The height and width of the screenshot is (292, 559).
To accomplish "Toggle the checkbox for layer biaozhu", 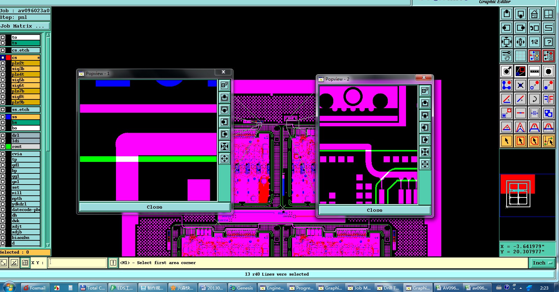I will (3, 238).
